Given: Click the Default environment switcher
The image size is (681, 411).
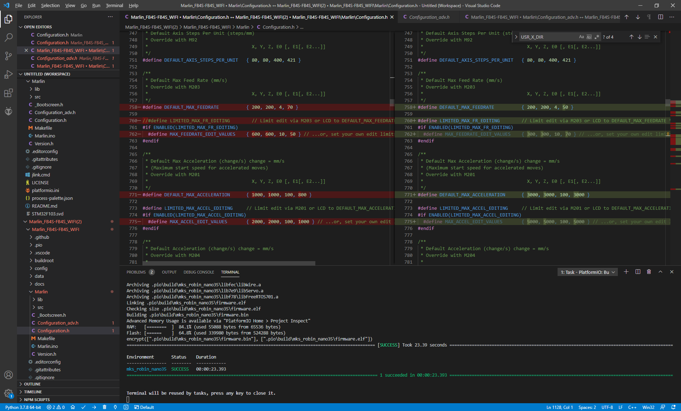Looking at the screenshot, I should click(x=144, y=407).
